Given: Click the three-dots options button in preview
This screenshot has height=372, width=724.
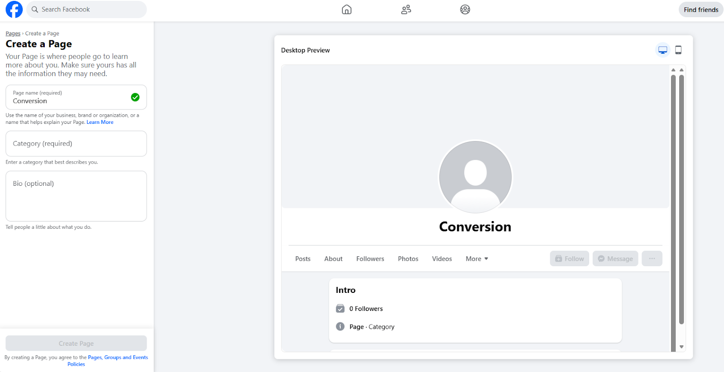Looking at the screenshot, I should coord(652,259).
